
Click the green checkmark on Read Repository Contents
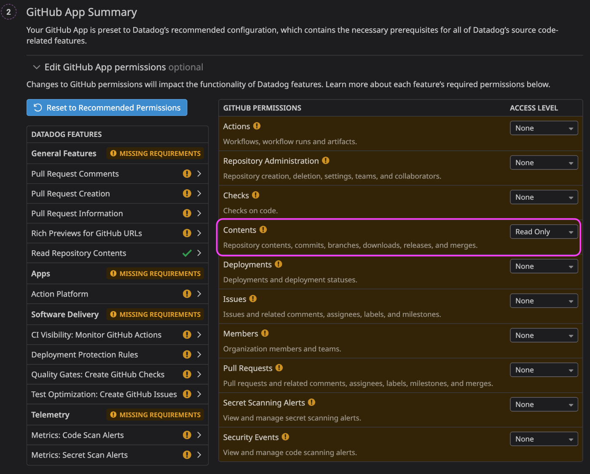pyautogui.click(x=187, y=253)
